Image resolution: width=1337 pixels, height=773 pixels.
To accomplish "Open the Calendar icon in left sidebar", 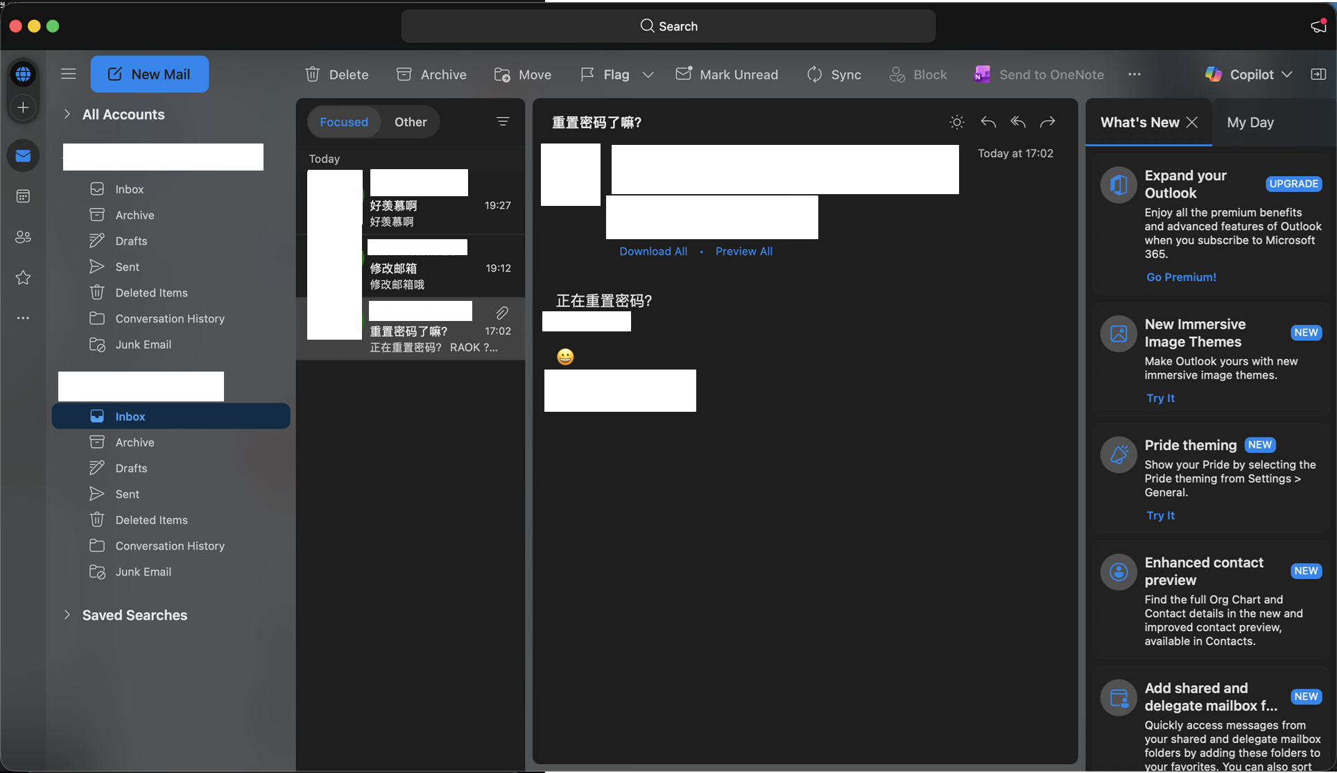I will (23, 196).
